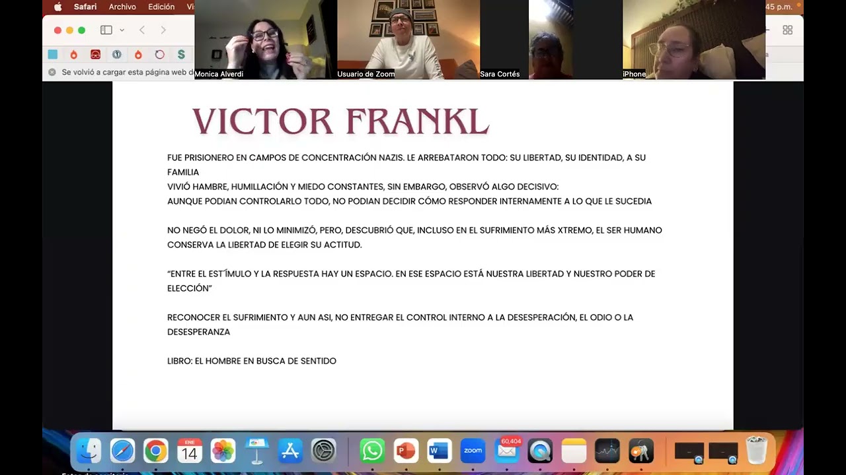
Task: Launch Google Chrome from the Dock
Action: (156, 451)
